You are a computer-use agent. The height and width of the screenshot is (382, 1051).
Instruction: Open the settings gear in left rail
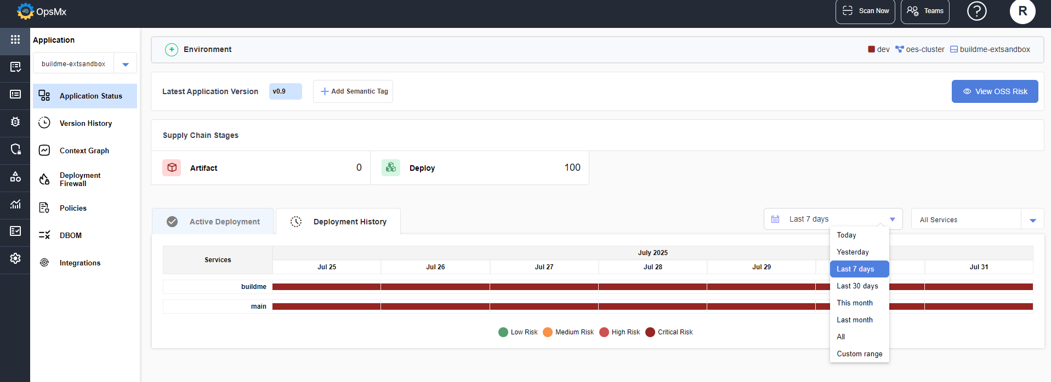pyautogui.click(x=15, y=258)
